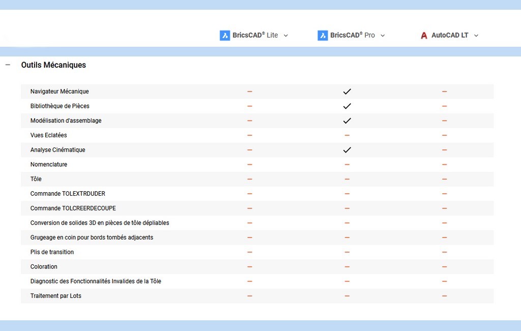This screenshot has width=521, height=331.
Task: Click the BricsCAD Pro logo icon
Action: click(x=322, y=35)
